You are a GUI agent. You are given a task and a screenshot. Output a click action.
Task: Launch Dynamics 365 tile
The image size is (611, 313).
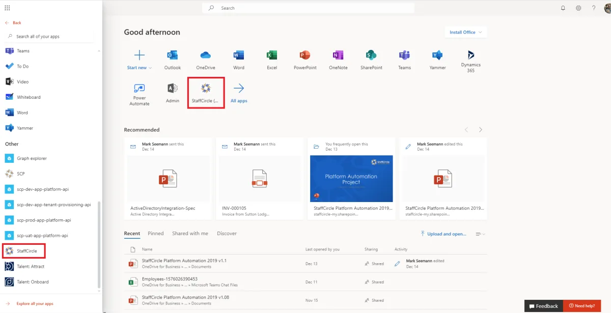coord(471,61)
